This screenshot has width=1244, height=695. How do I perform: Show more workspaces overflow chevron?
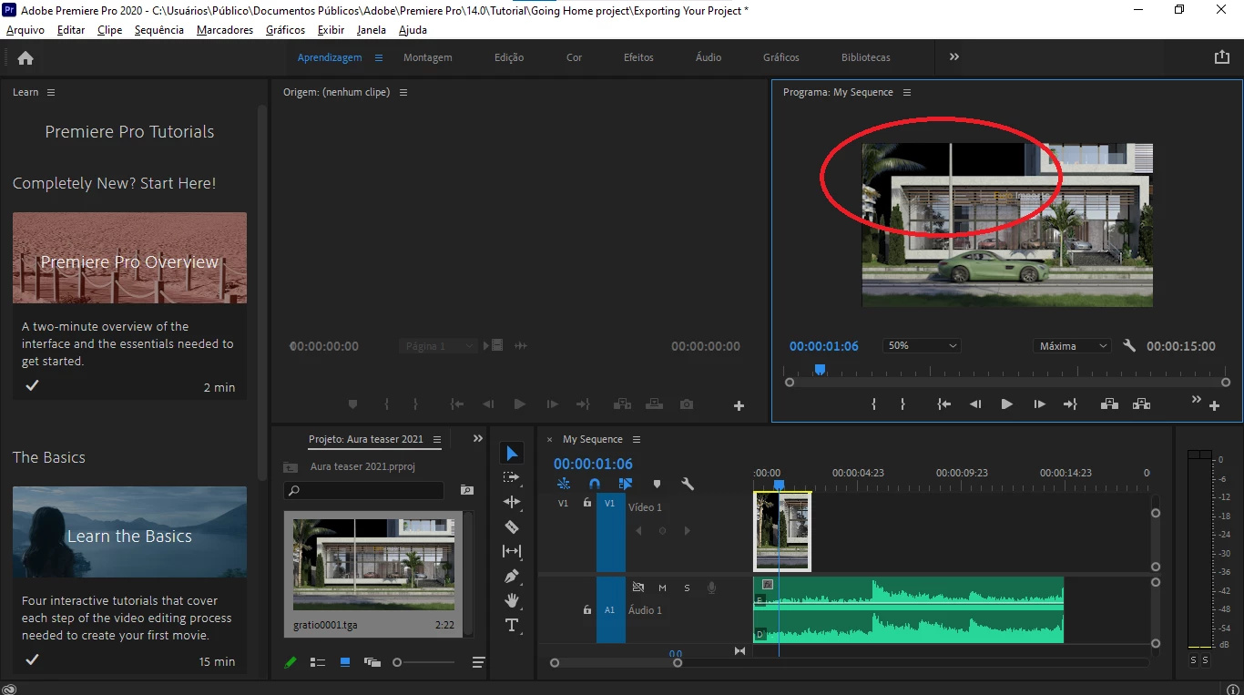[x=954, y=56]
